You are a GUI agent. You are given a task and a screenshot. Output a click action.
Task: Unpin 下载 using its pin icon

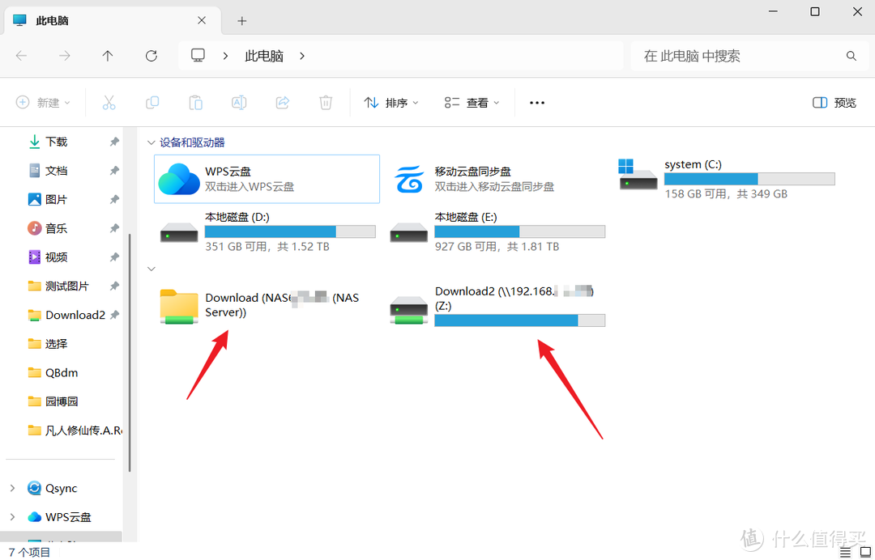click(x=114, y=142)
